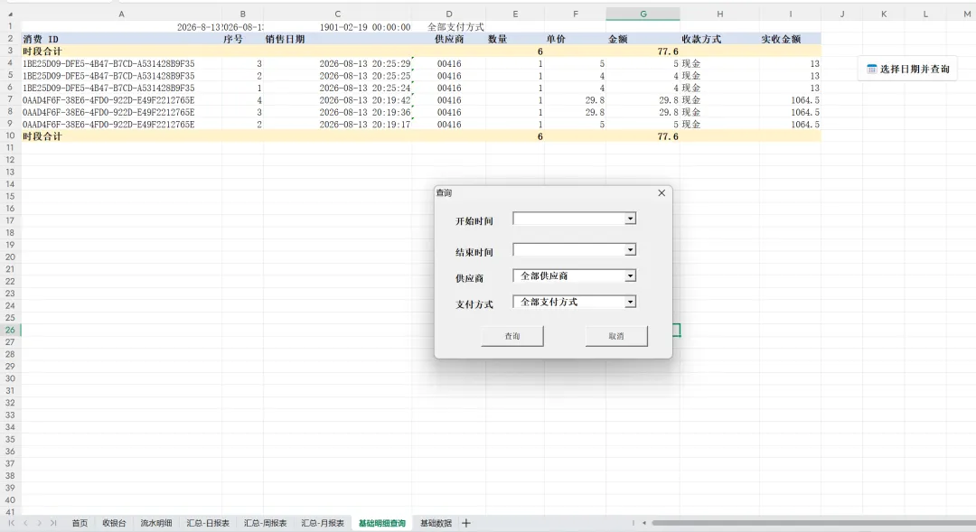
Task: Select the 基础明细查询 sheet tab
Action: [x=382, y=523]
